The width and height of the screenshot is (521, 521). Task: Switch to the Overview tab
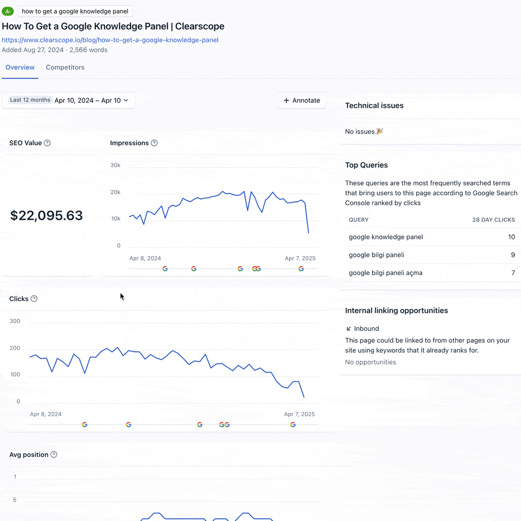coord(20,67)
